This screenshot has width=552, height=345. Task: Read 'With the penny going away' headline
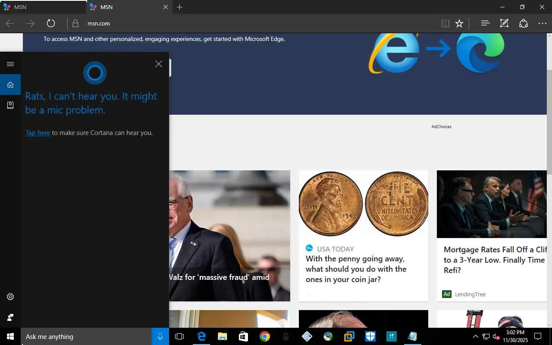click(356, 269)
